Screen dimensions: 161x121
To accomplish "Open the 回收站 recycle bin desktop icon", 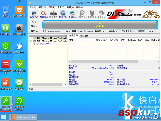I will pyautogui.click(x=5, y=11).
